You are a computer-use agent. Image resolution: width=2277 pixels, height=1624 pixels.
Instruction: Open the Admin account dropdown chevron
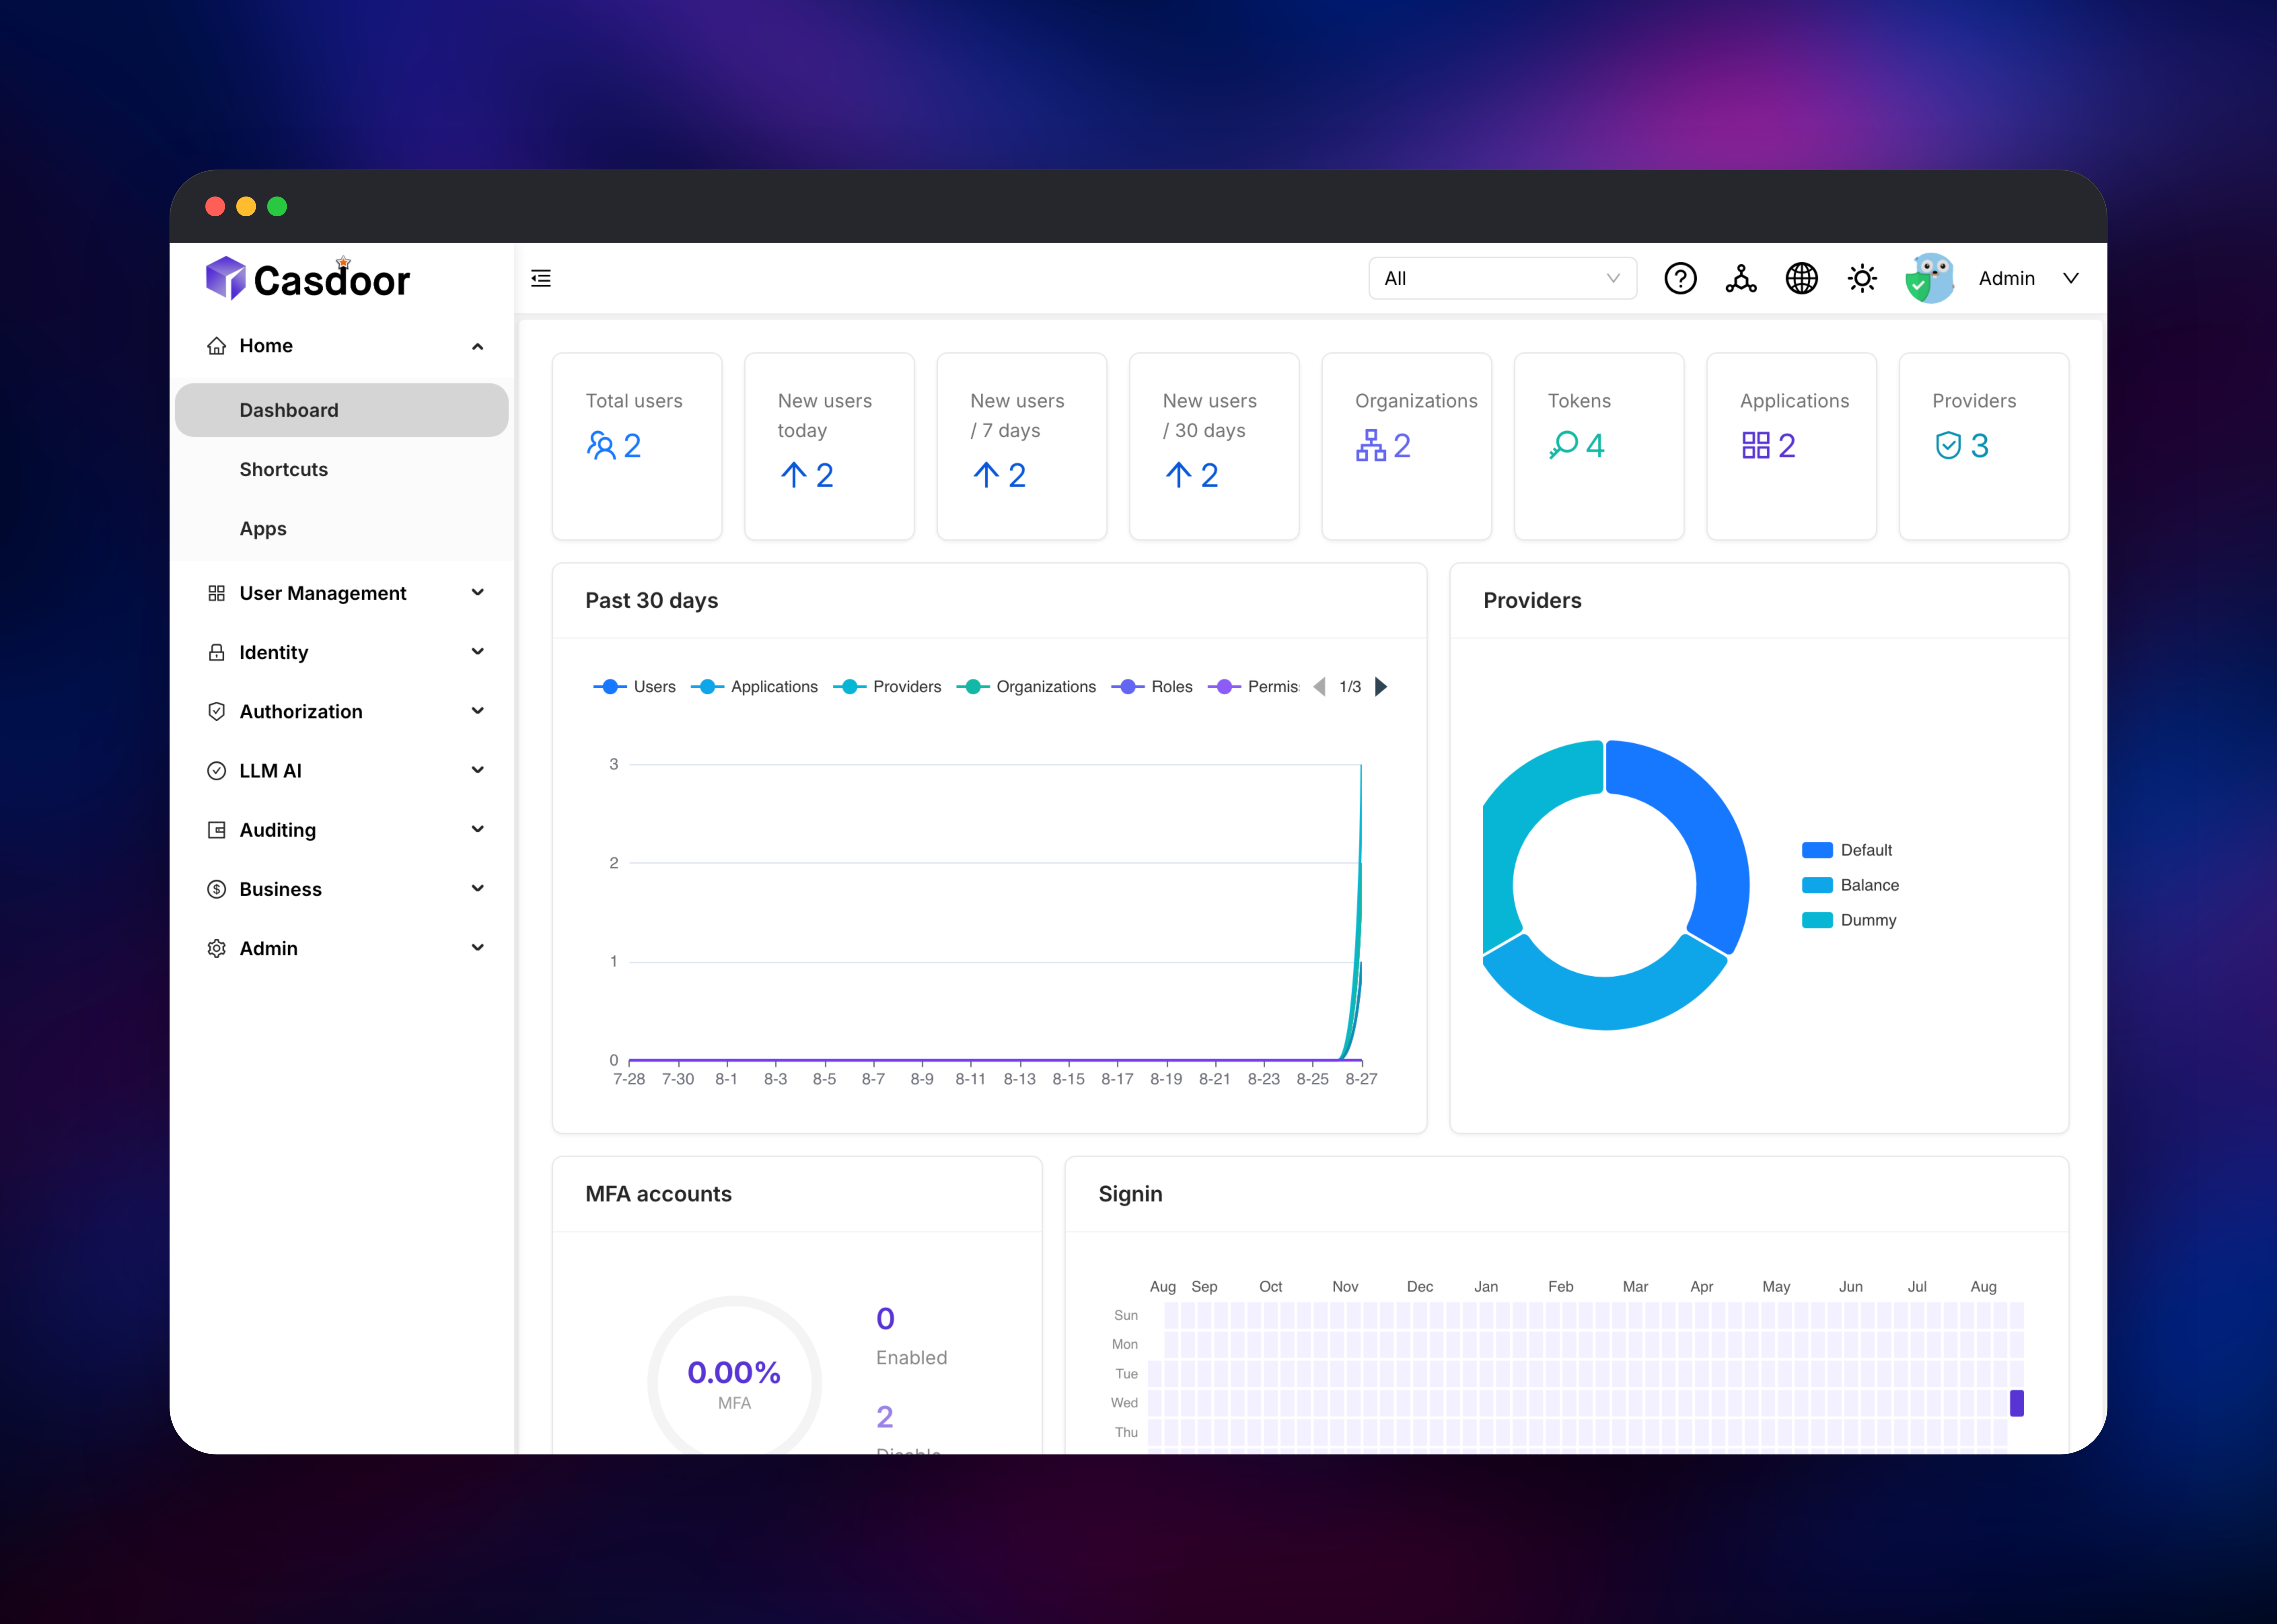(x=2071, y=278)
